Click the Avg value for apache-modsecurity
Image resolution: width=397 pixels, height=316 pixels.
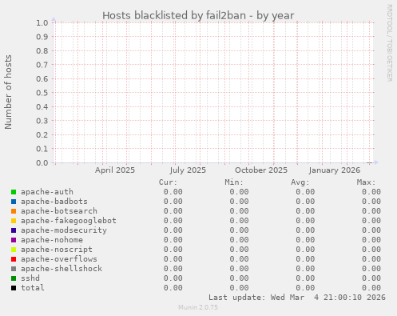tap(305, 230)
